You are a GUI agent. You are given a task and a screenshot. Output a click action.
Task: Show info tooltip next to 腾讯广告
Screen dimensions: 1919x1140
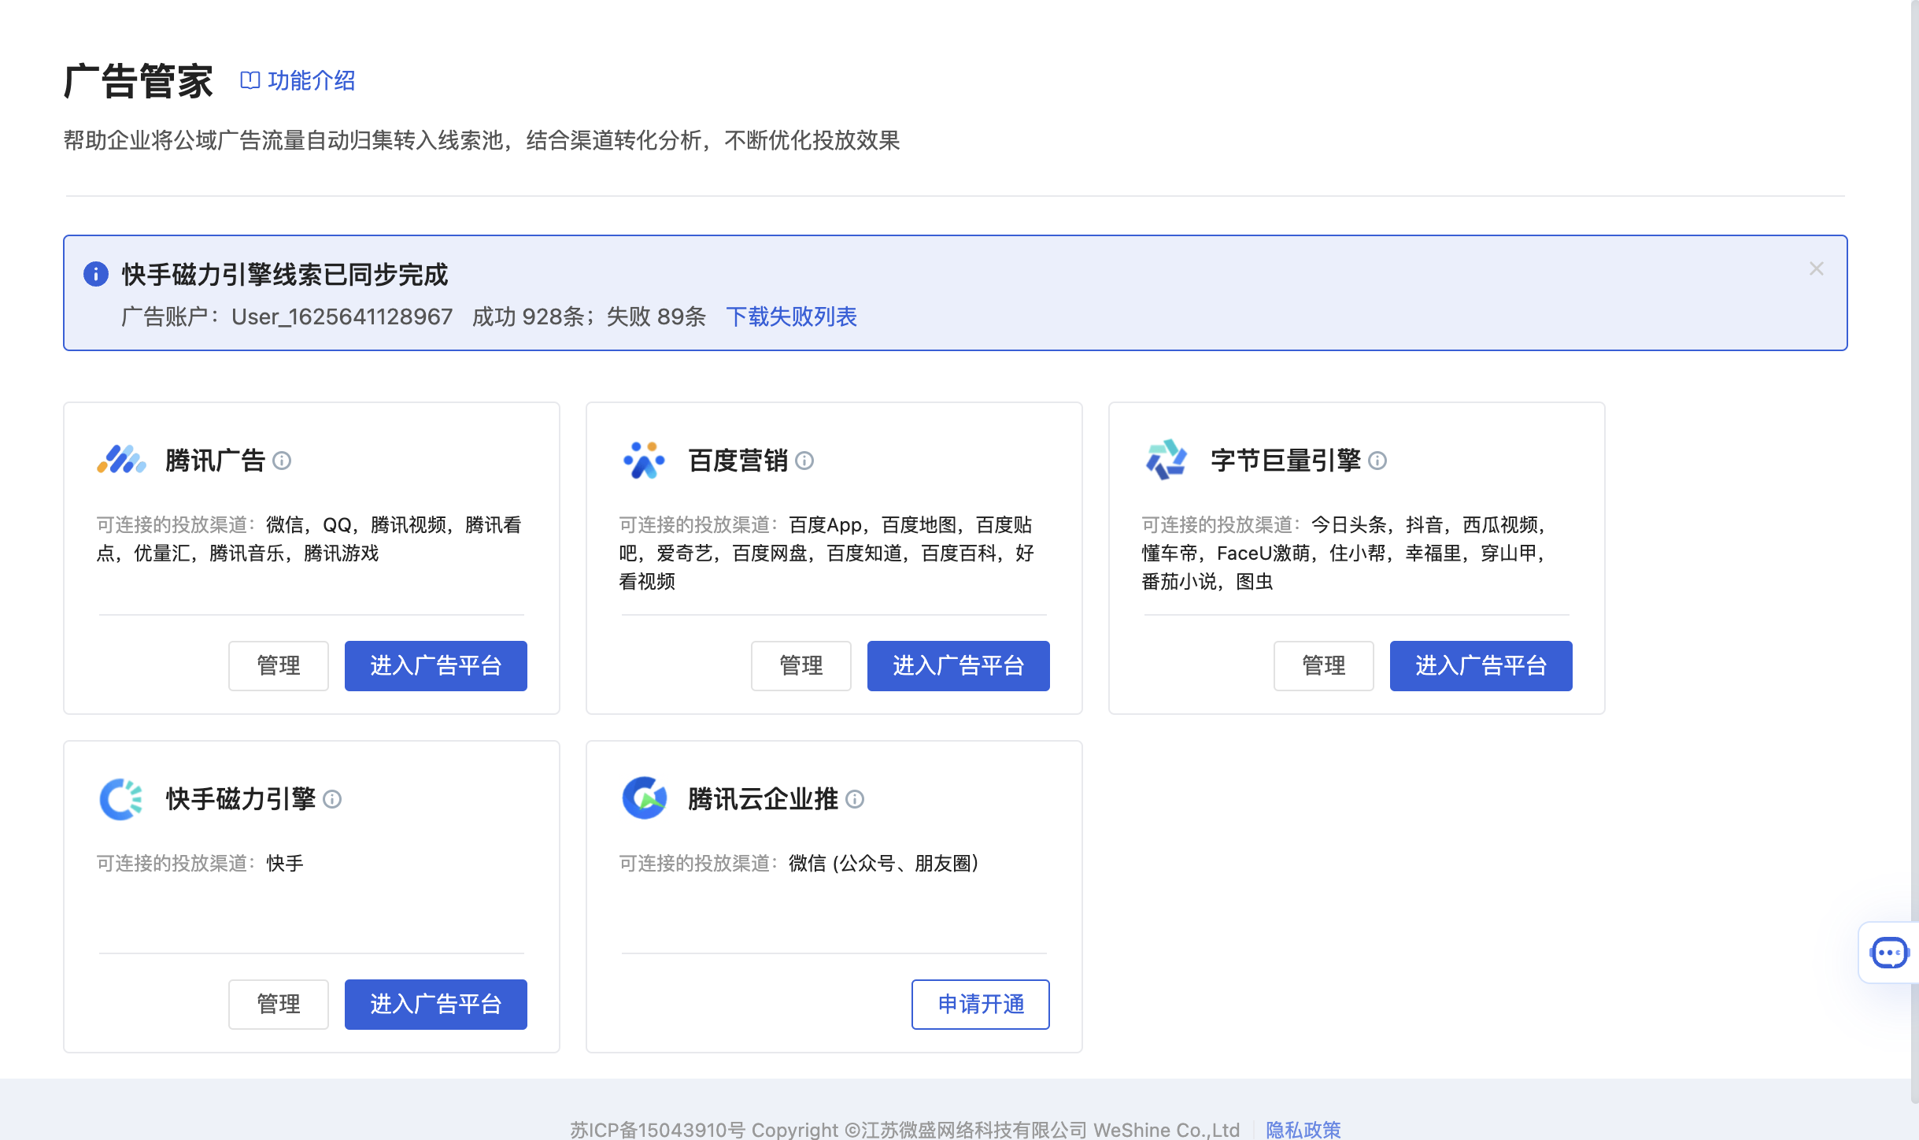pyautogui.click(x=282, y=461)
